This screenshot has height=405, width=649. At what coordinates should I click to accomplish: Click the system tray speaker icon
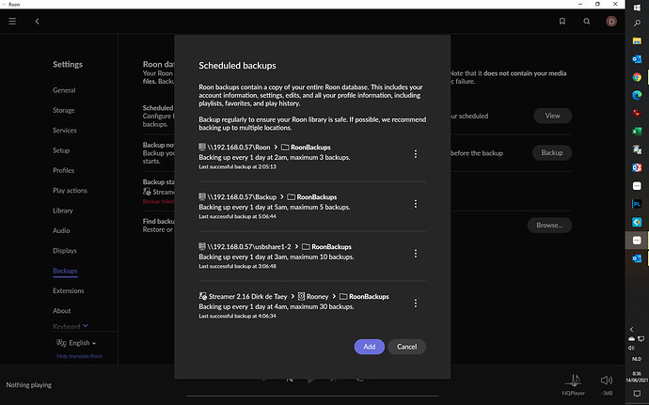pyautogui.click(x=631, y=348)
